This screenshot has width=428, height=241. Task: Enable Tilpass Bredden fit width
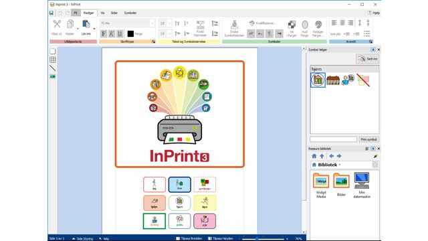[189, 238]
